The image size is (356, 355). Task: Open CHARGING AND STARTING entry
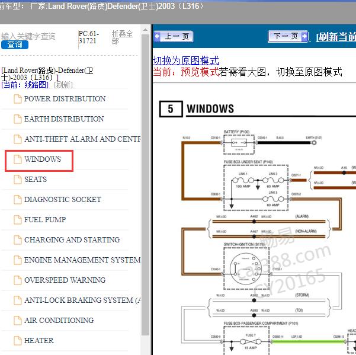pyautogui.click(x=72, y=239)
